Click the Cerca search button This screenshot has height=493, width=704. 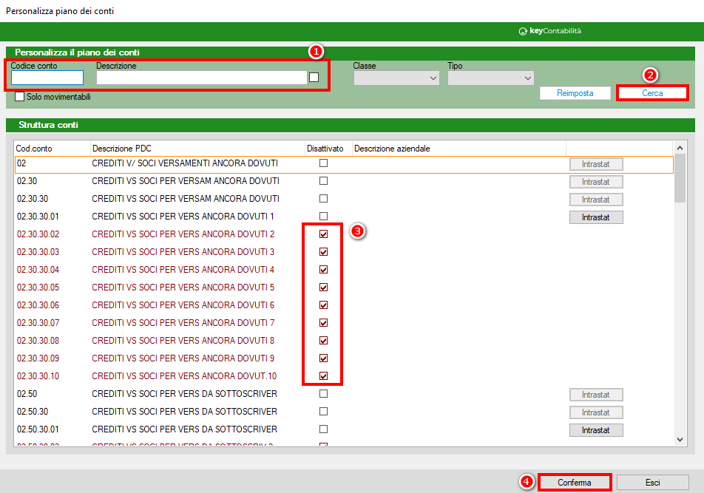651,93
